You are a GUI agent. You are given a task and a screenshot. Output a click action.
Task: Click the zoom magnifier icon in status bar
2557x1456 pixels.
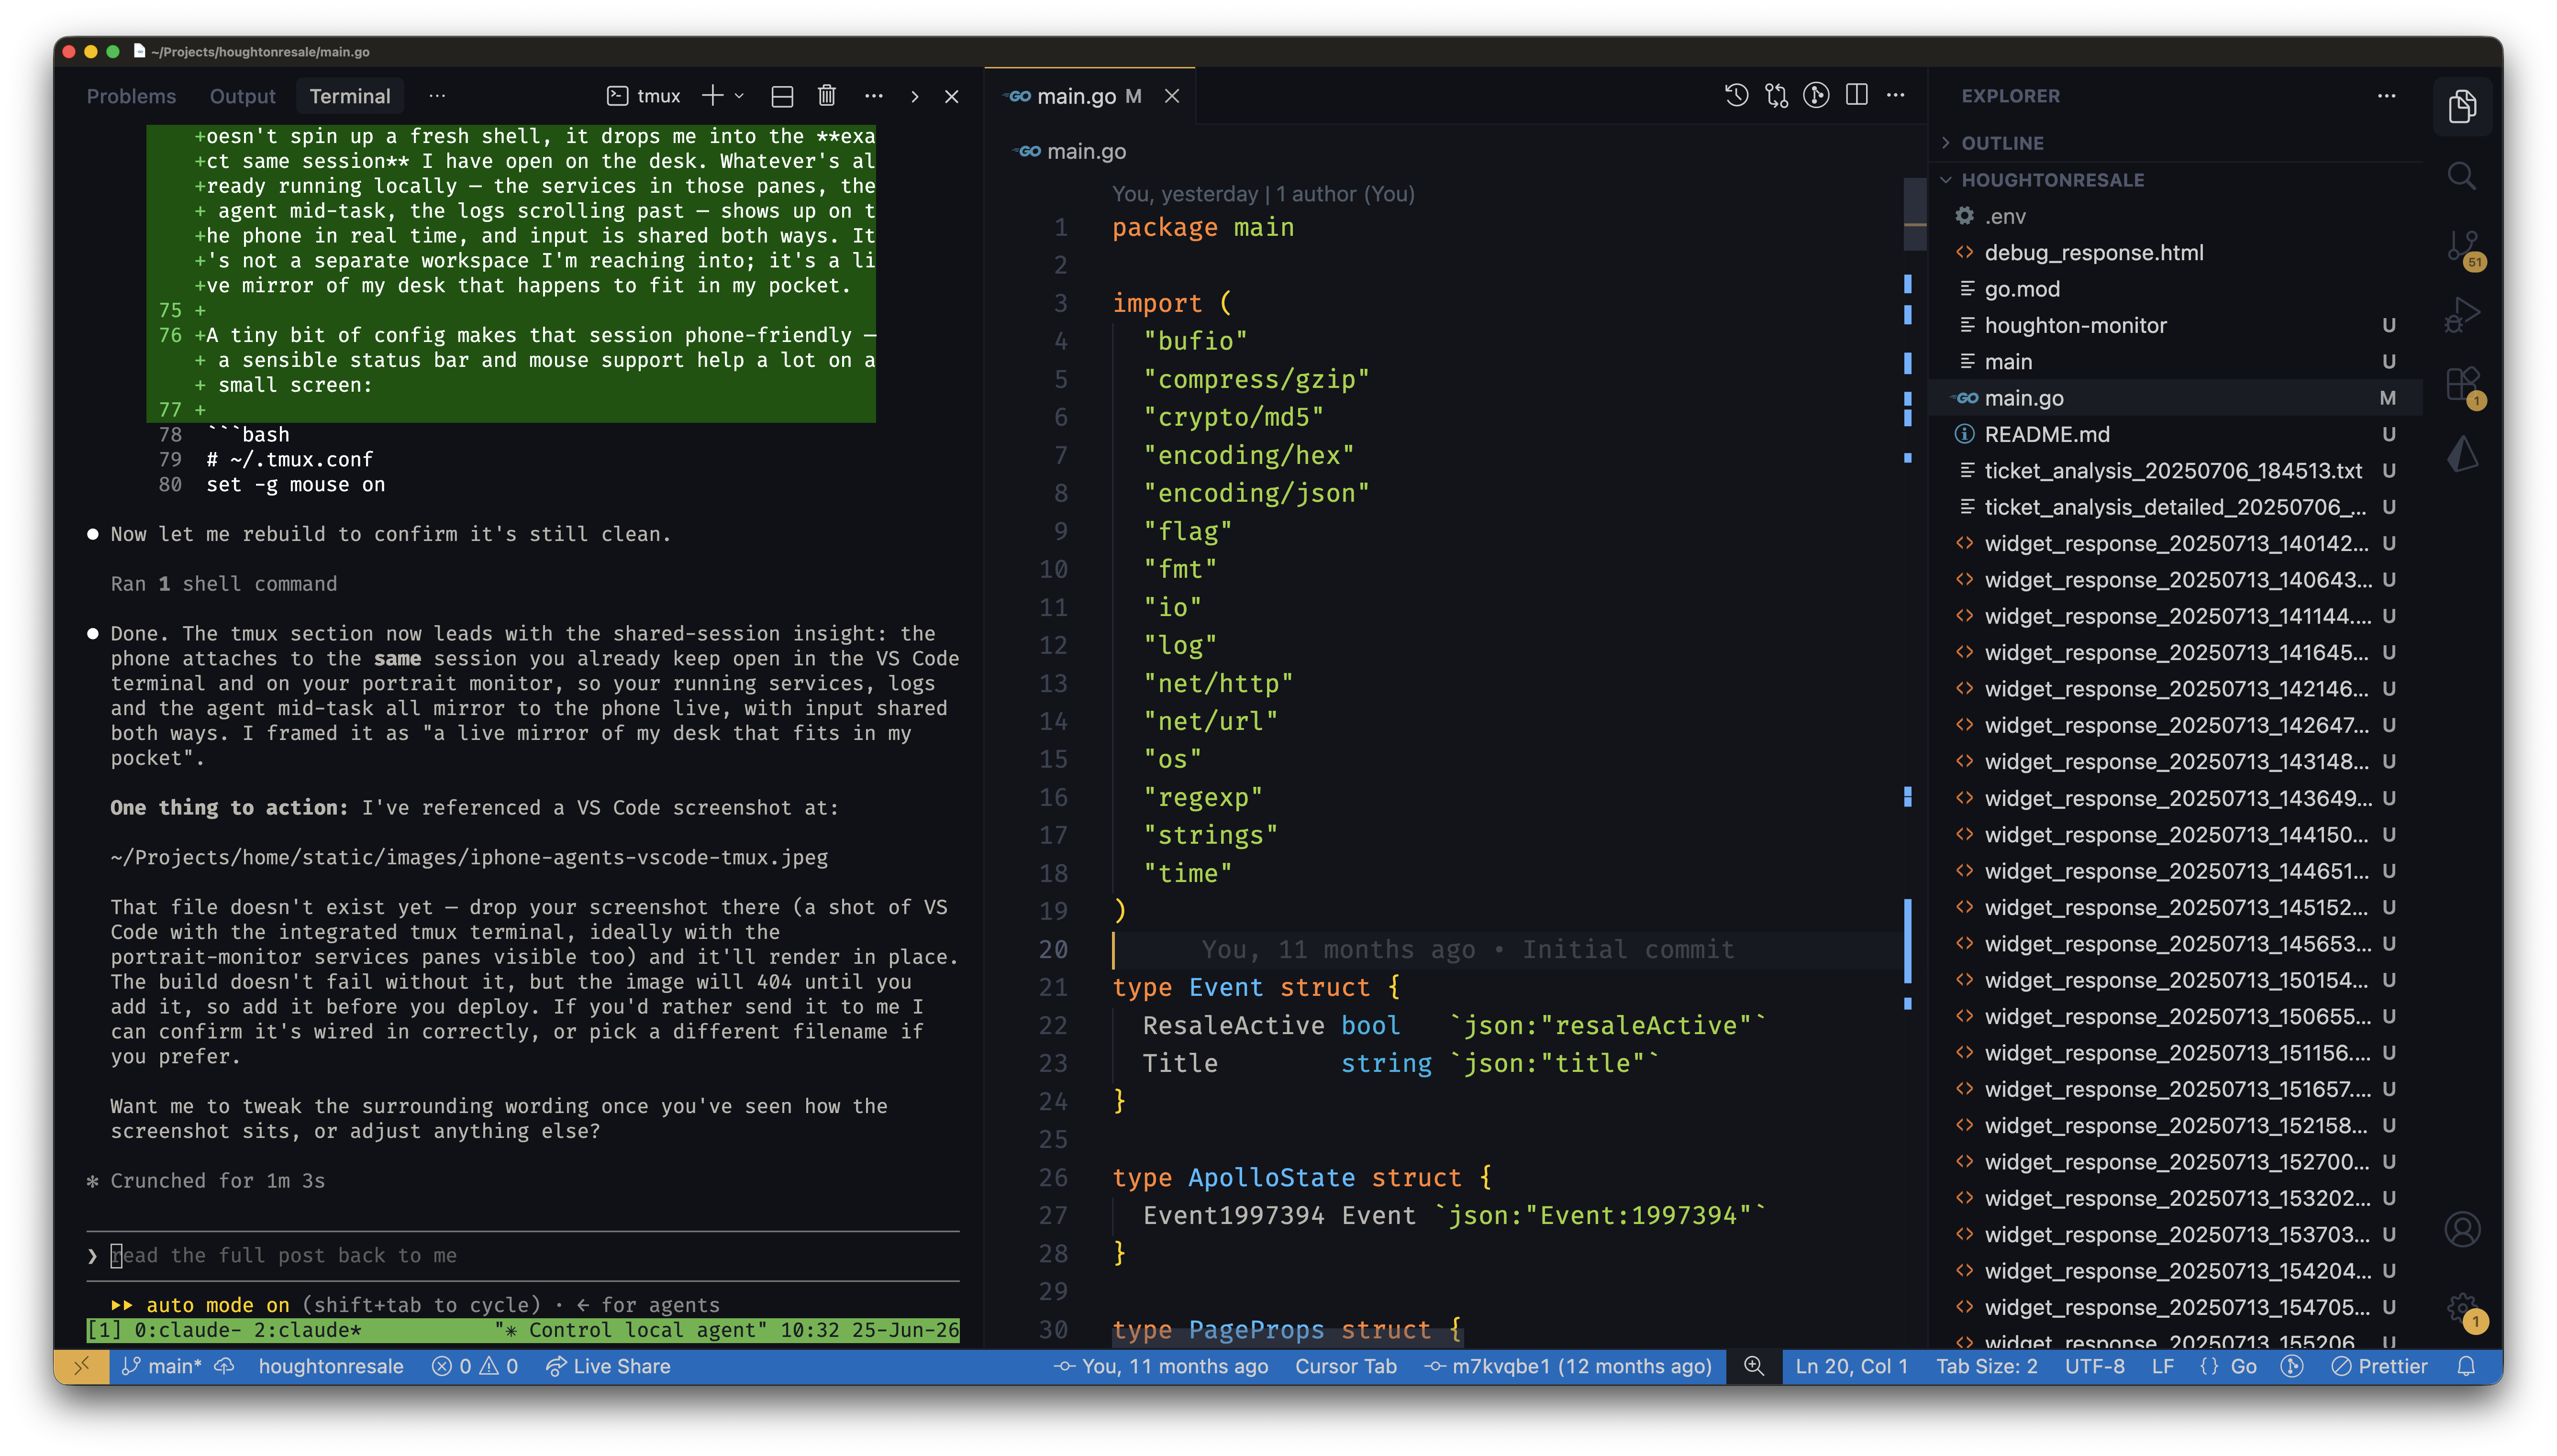click(1754, 1366)
